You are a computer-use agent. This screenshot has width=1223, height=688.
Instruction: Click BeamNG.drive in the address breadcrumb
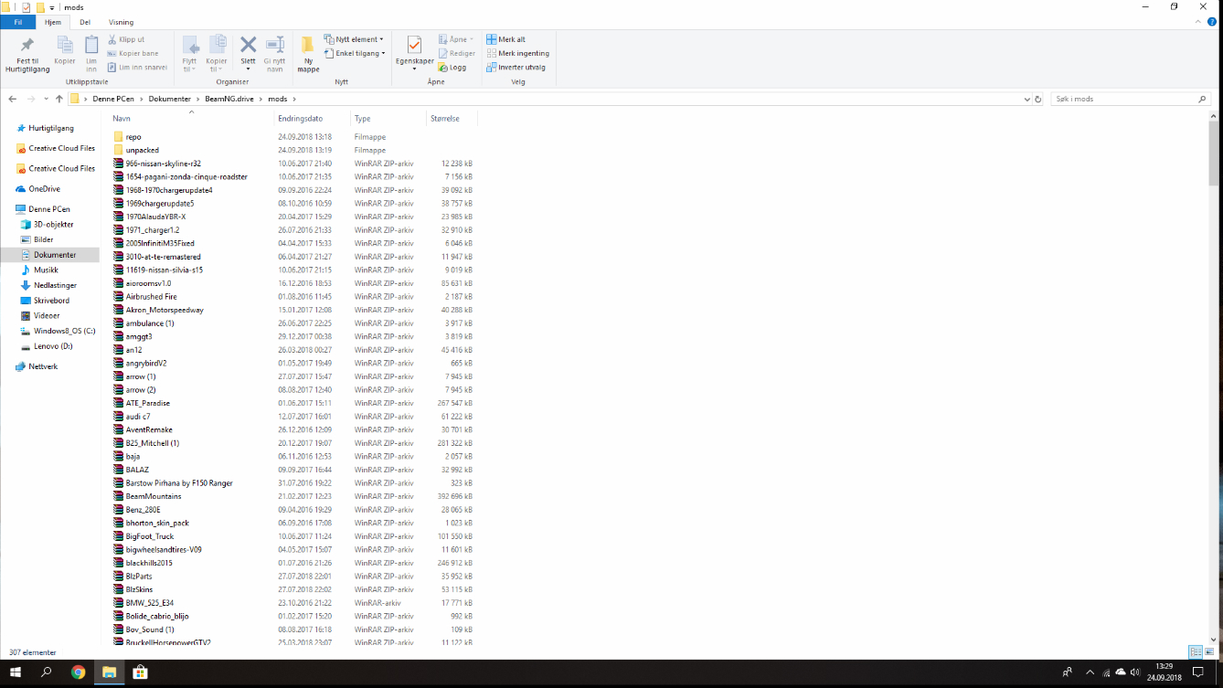229,99
